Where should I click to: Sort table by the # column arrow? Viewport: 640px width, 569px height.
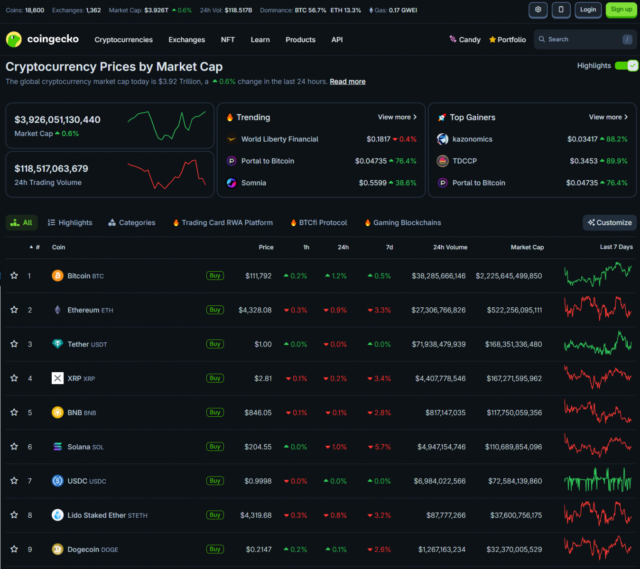coord(31,247)
